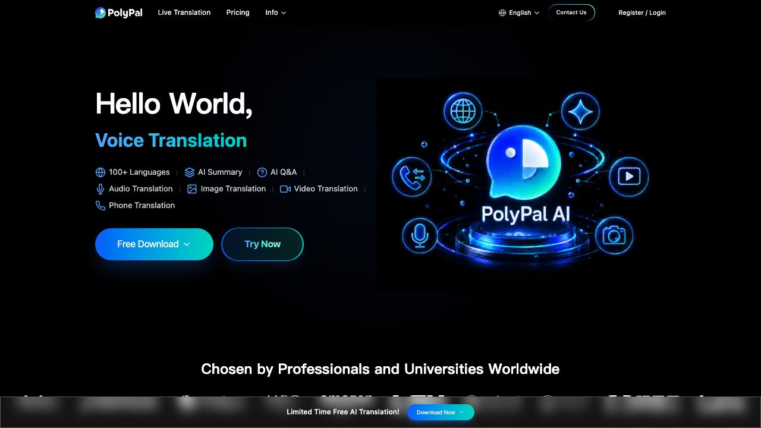The height and width of the screenshot is (428, 761).
Task: Click the hero video play circle icon
Action: point(629,177)
